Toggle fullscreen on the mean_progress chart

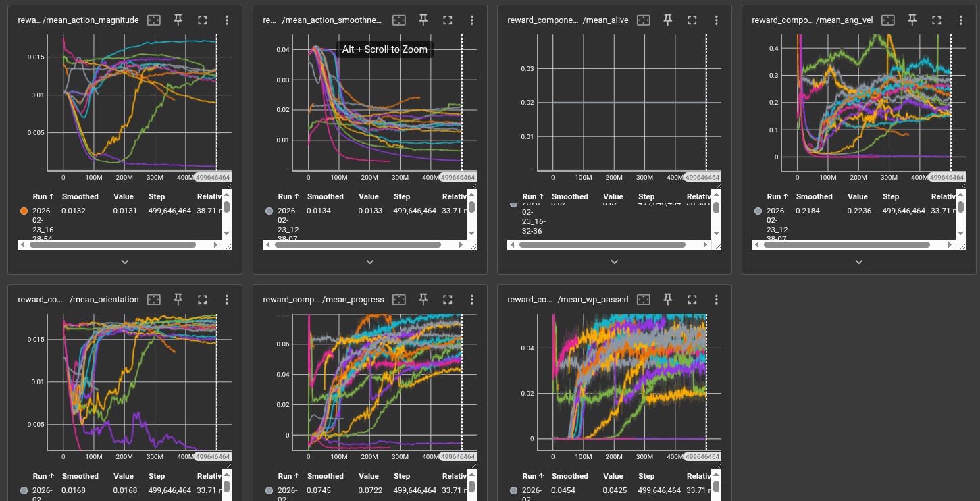coord(447,300)
